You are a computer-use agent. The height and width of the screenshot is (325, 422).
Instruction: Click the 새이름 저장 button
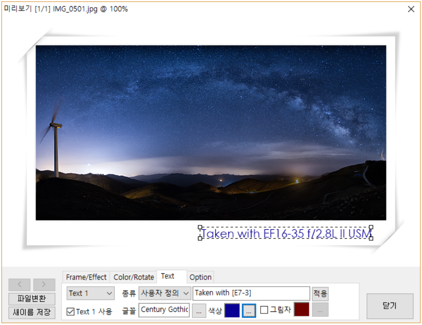pyautogui.click(x=32, y=313)
